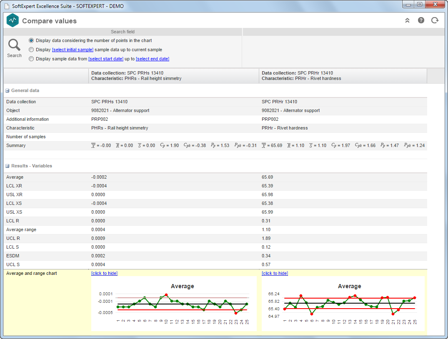Image resolution: width=448 pixels, height=339 pixels.
Task: Click the LCL XS value 65.38
Action: click(268, 203)
